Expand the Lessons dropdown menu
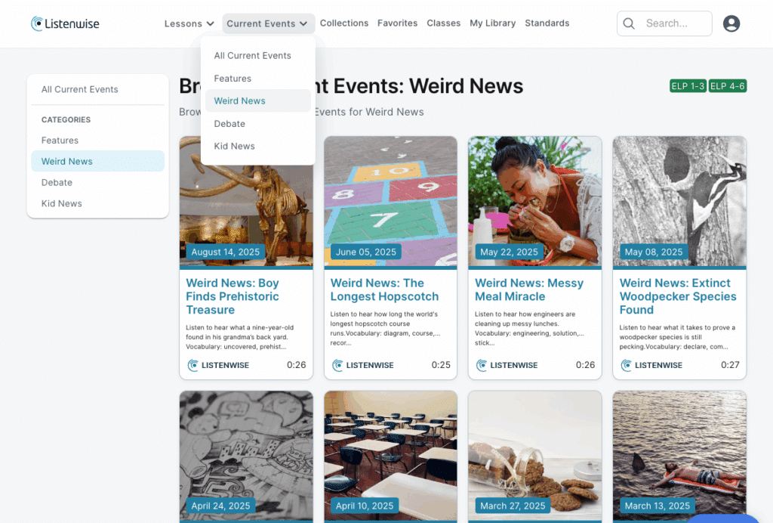 pos(189,23)
